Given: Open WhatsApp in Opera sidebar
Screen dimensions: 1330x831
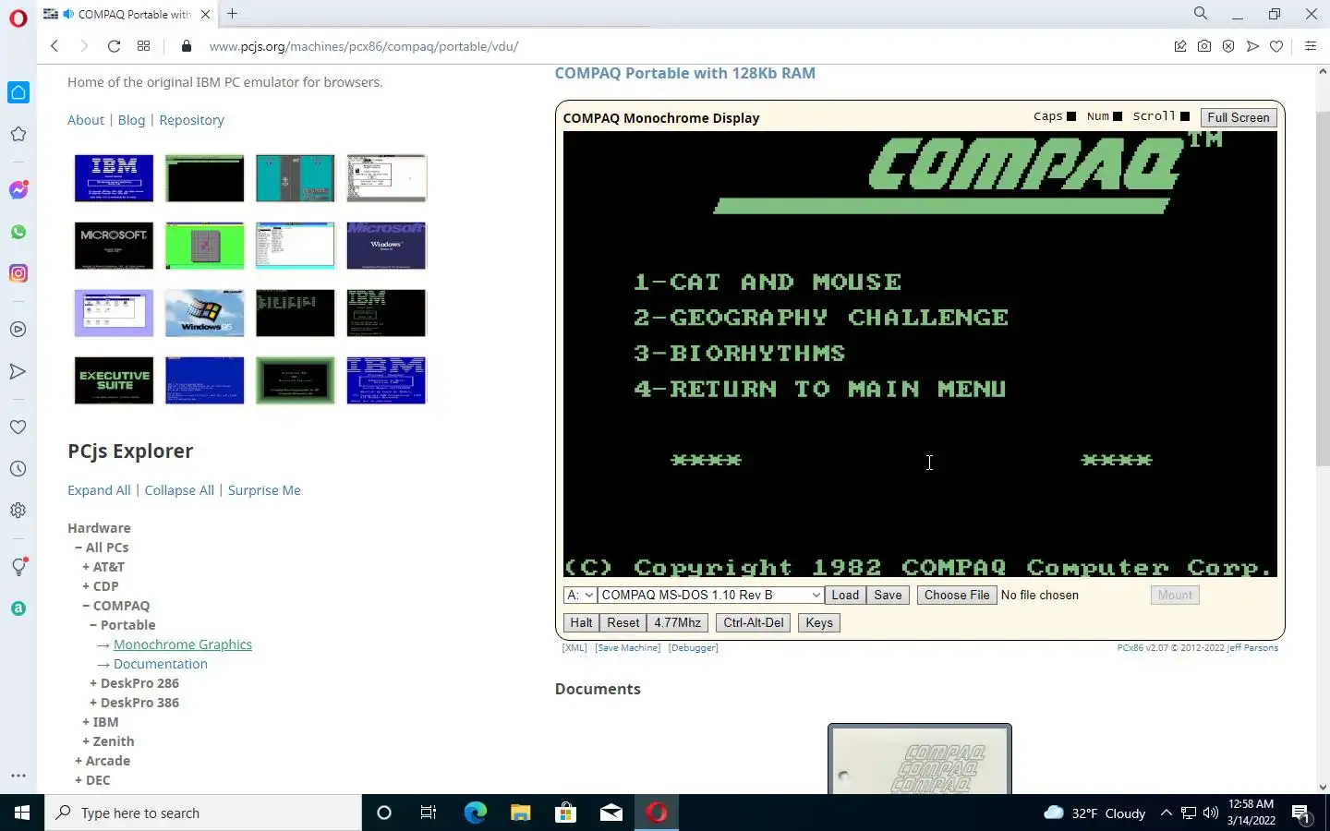Looking at the screenshot, I should point(18,232).
